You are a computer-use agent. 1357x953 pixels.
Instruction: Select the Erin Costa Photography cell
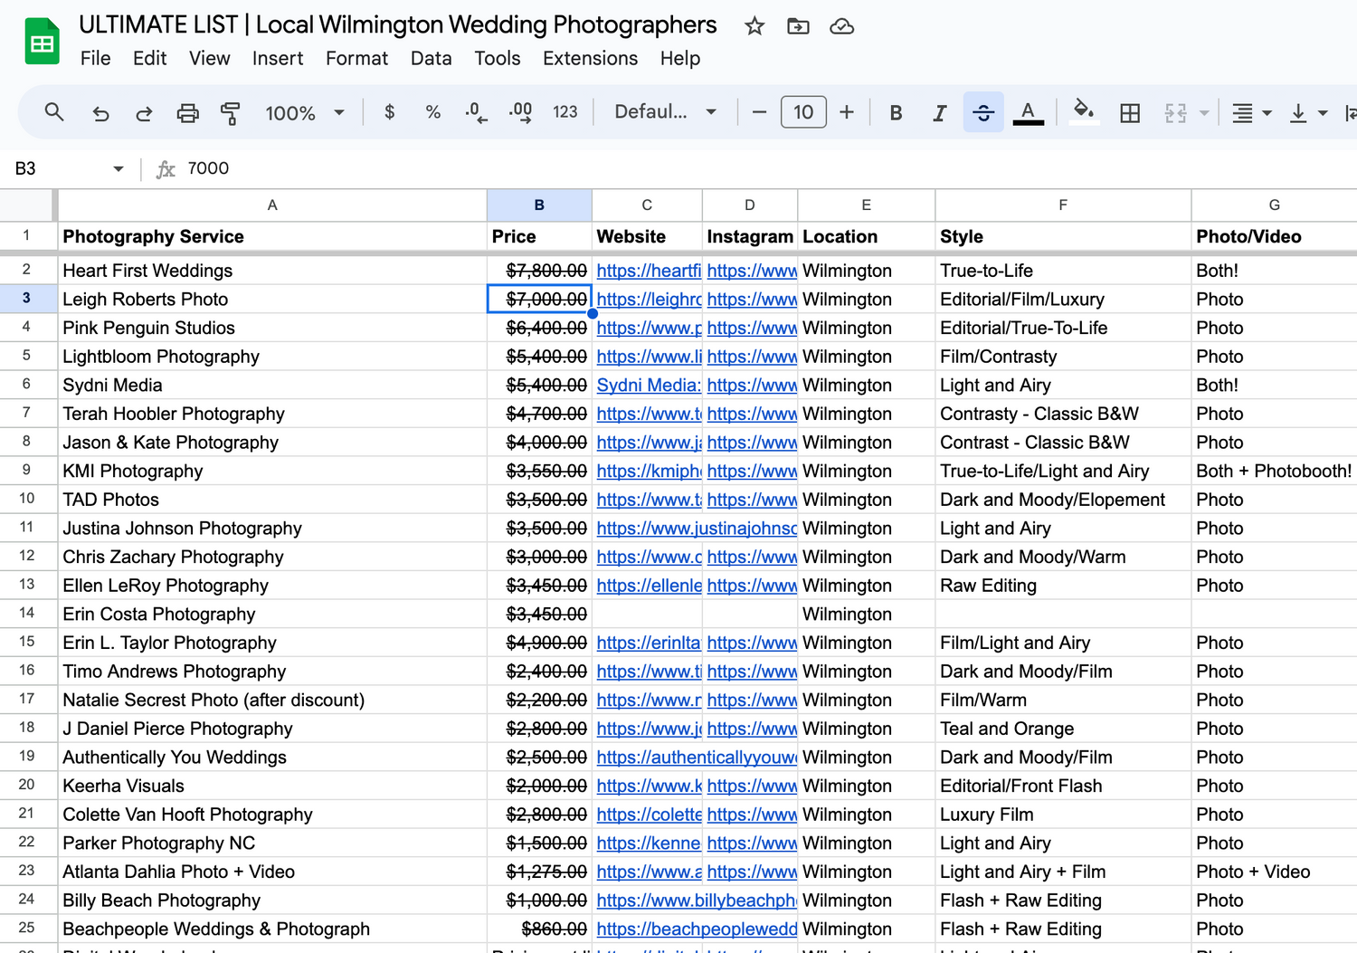[x=272, y=614]
